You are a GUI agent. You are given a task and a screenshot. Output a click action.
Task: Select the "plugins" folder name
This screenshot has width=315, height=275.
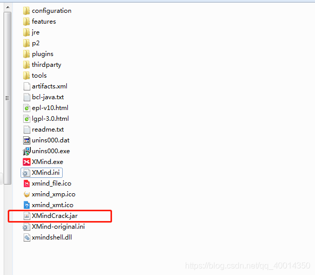43,54
